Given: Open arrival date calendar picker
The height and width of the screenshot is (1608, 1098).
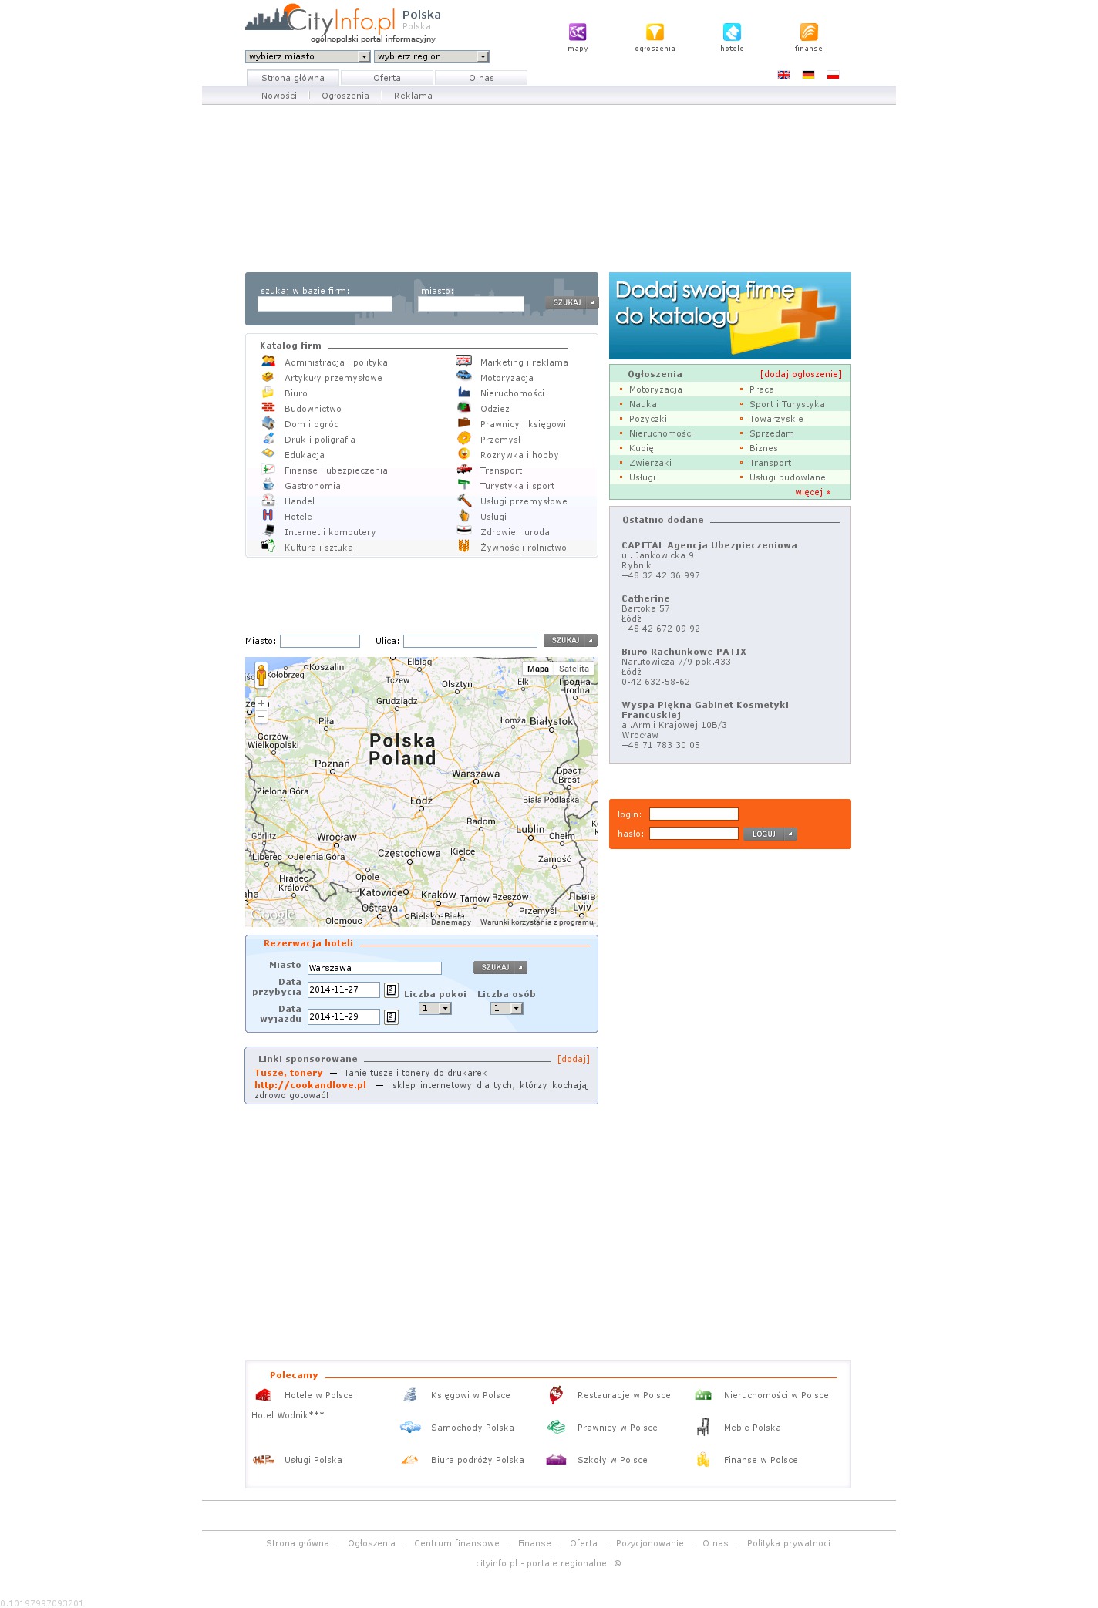Looking at the screenshot, I should pyautogui.click(x=391, y=990).
